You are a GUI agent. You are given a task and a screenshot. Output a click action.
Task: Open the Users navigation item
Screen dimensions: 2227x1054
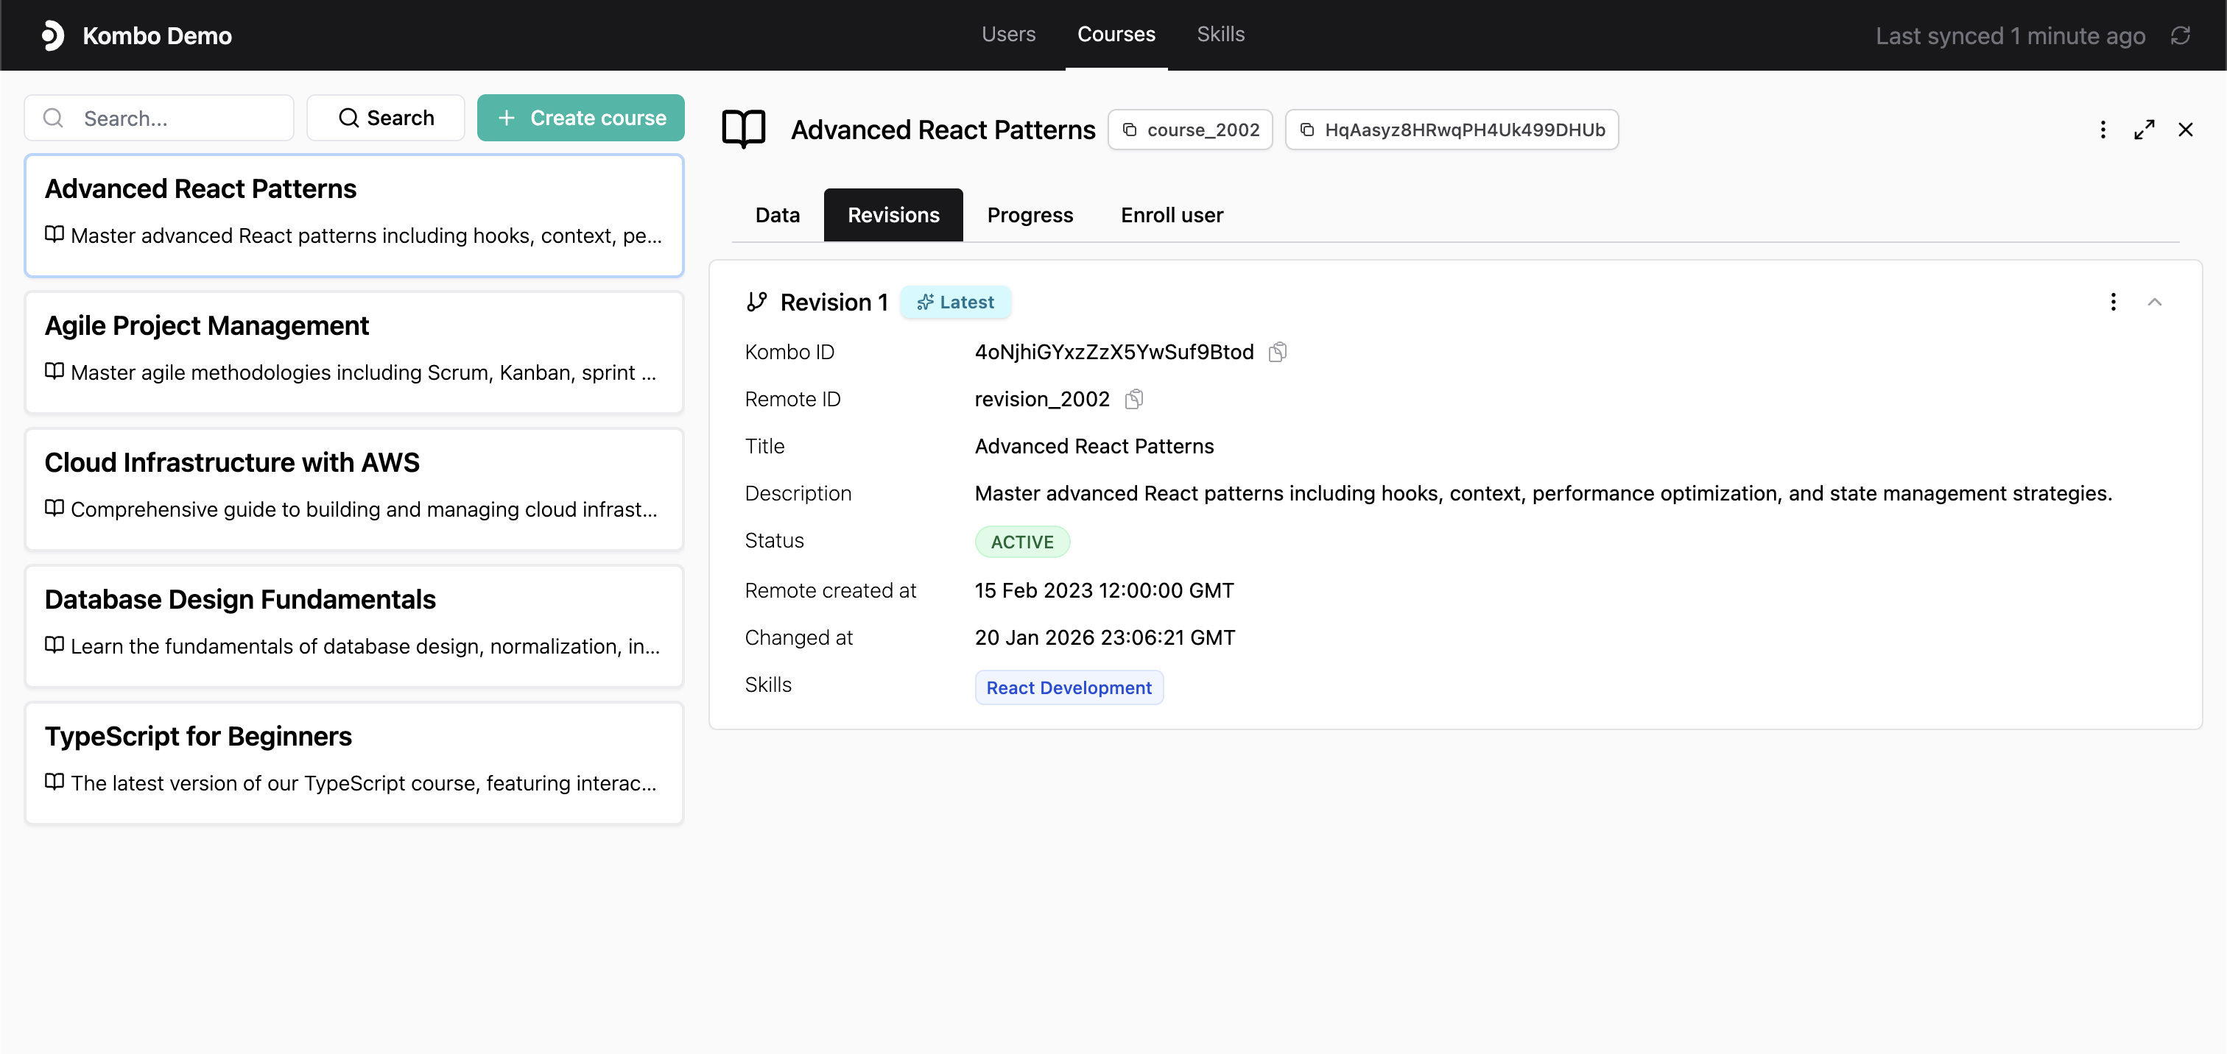pyautogui.click(x=1008, y=35)
